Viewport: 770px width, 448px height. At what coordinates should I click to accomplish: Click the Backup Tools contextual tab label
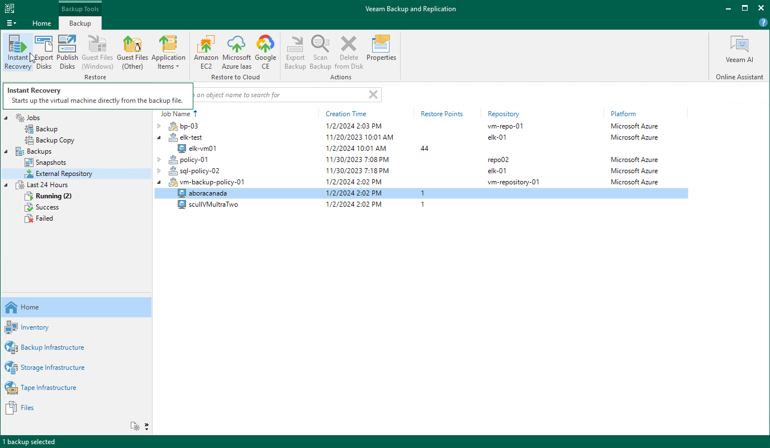[80, 9]
